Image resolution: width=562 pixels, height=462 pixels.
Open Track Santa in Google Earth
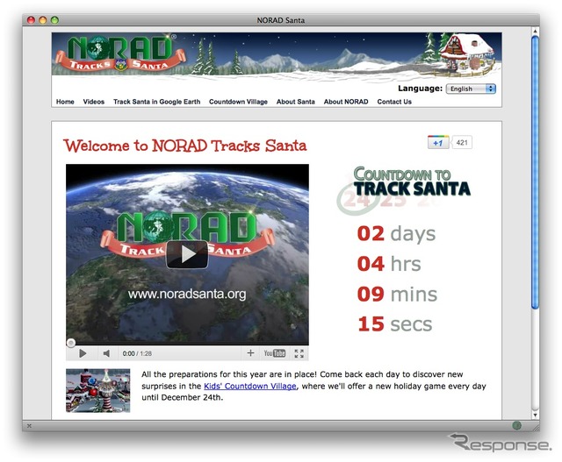pyautogui.click(x=156, y=102)
